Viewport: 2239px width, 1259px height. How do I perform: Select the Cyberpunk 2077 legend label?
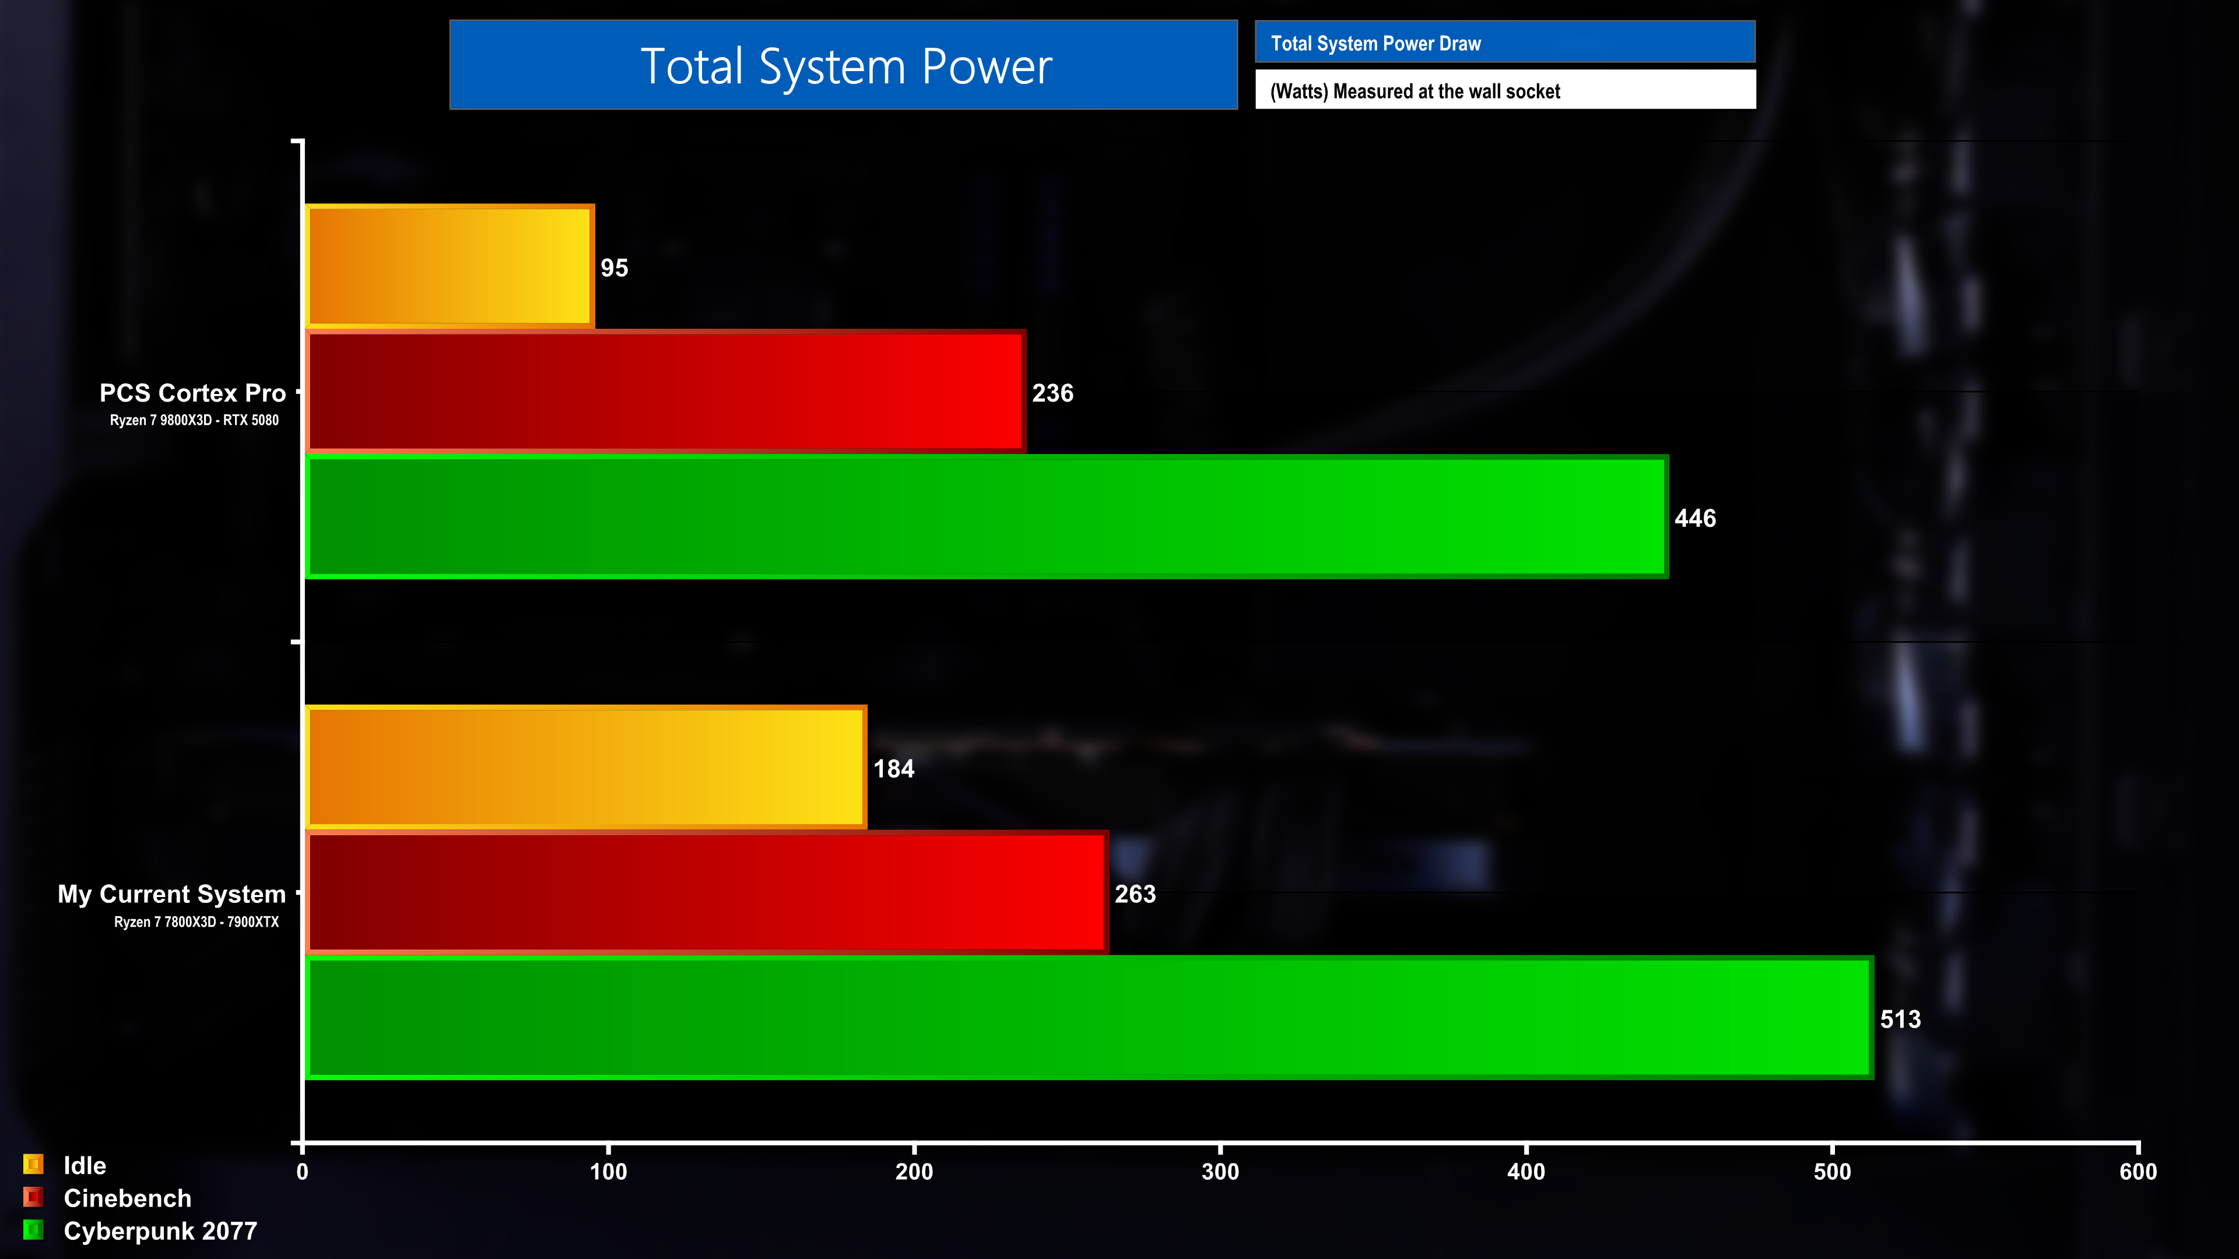pyautogui.click(x=160, y=1231)
